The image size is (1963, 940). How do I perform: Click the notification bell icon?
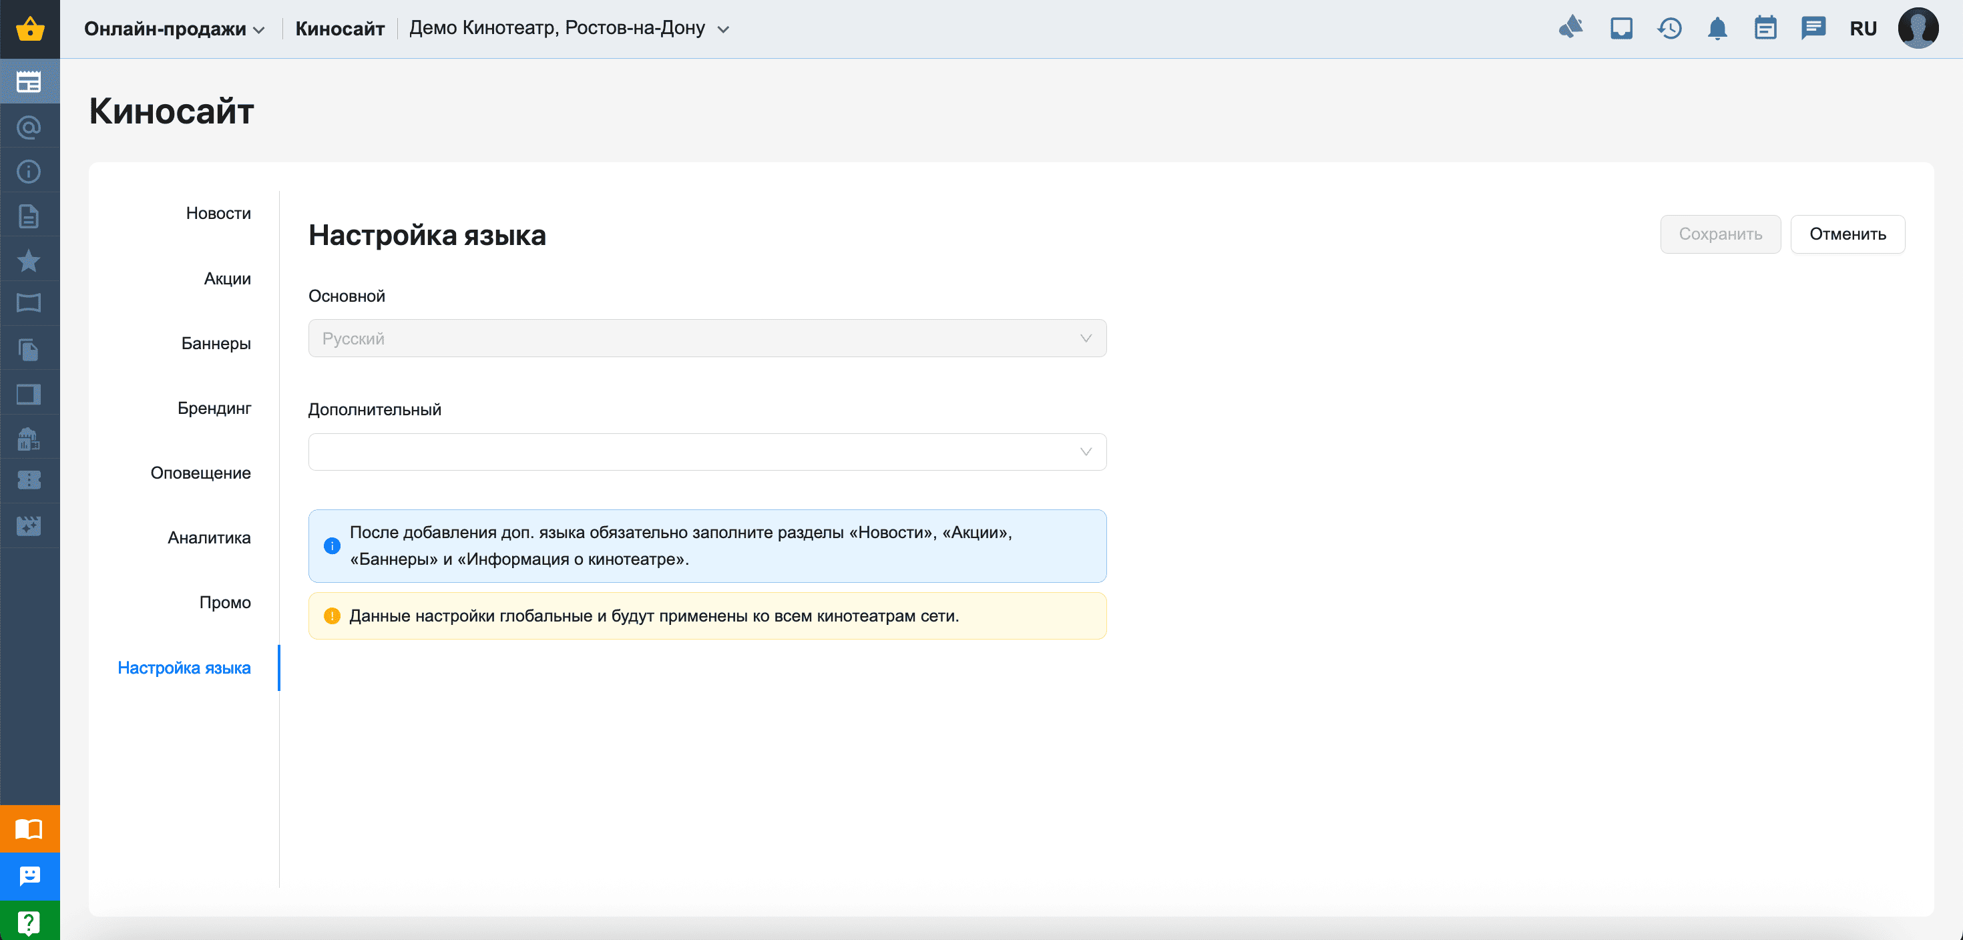point(1717,29)
